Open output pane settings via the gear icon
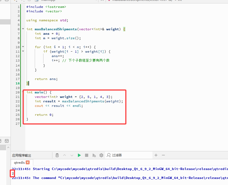This screenshot has width=228, height=185. (x=101, y=155)
